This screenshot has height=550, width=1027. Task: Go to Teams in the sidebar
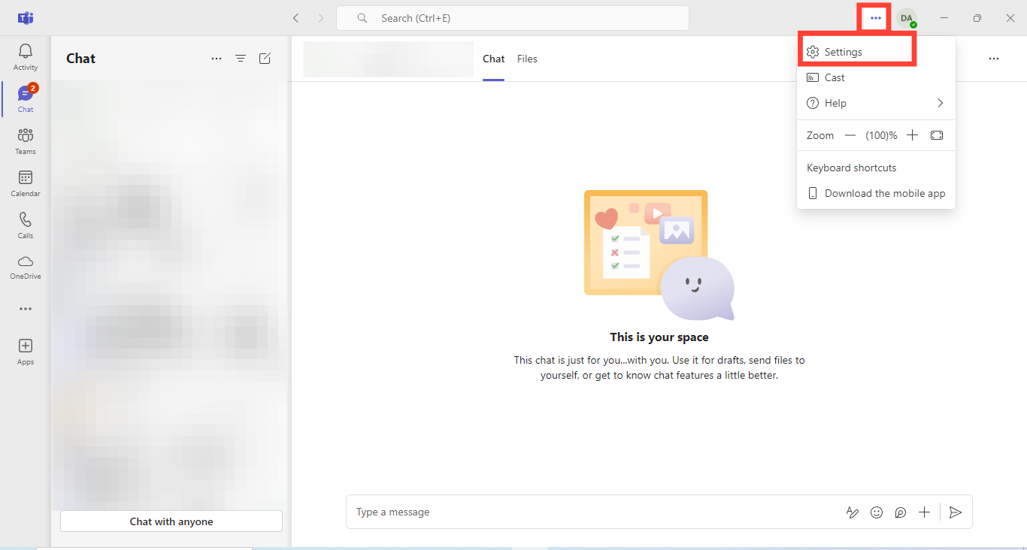tap(26, 141)
